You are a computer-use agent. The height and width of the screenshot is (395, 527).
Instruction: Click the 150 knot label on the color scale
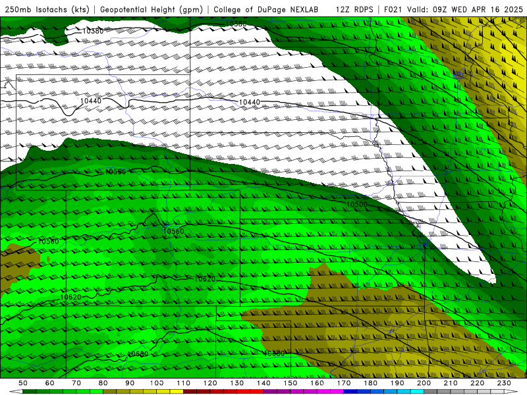pos(291,383)
